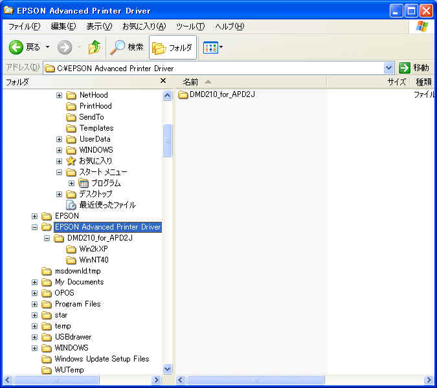The image size is (437, 388).
Task: Expand the NetHood tree node
Action: point(59,95)
